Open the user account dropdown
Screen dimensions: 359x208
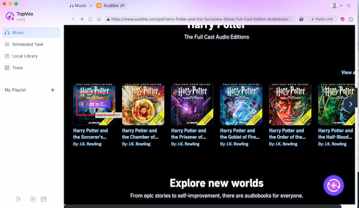coord(337,5)
